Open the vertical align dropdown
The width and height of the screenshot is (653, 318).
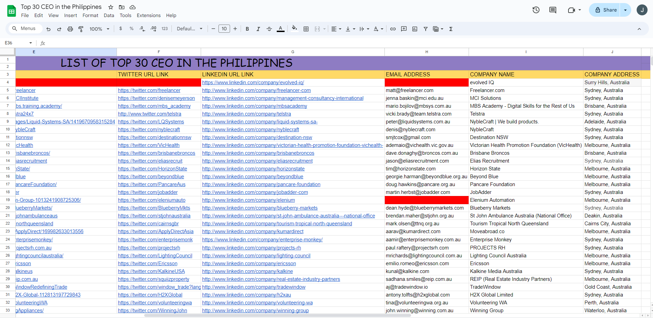[350, 29]
